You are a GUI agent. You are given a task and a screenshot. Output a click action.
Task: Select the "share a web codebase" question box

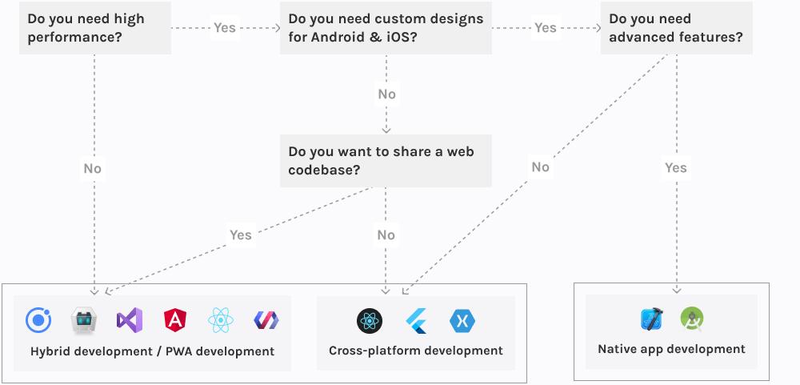(x=386, y=158)
